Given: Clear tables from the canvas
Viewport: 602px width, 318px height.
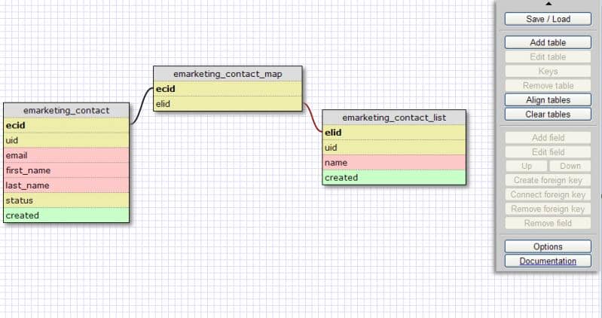Looking at the screenshot, I should pos(548,115).
